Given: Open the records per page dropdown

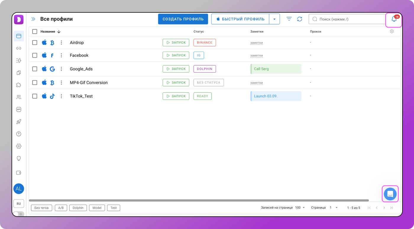Looking at the screenshot, I should coord(300,208).
